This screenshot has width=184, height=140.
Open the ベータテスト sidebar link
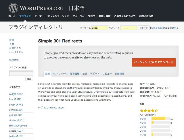(16, 52)
